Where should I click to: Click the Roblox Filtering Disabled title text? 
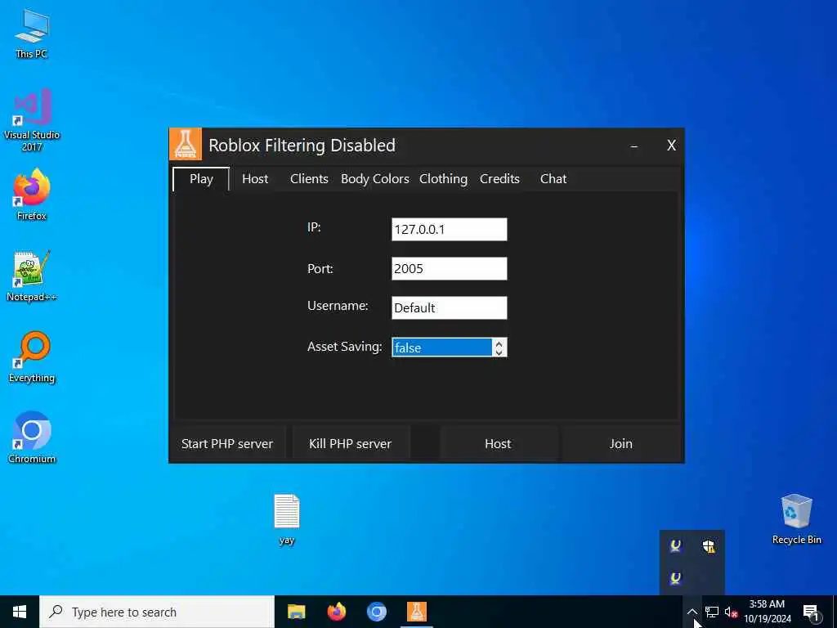[302, 146]
